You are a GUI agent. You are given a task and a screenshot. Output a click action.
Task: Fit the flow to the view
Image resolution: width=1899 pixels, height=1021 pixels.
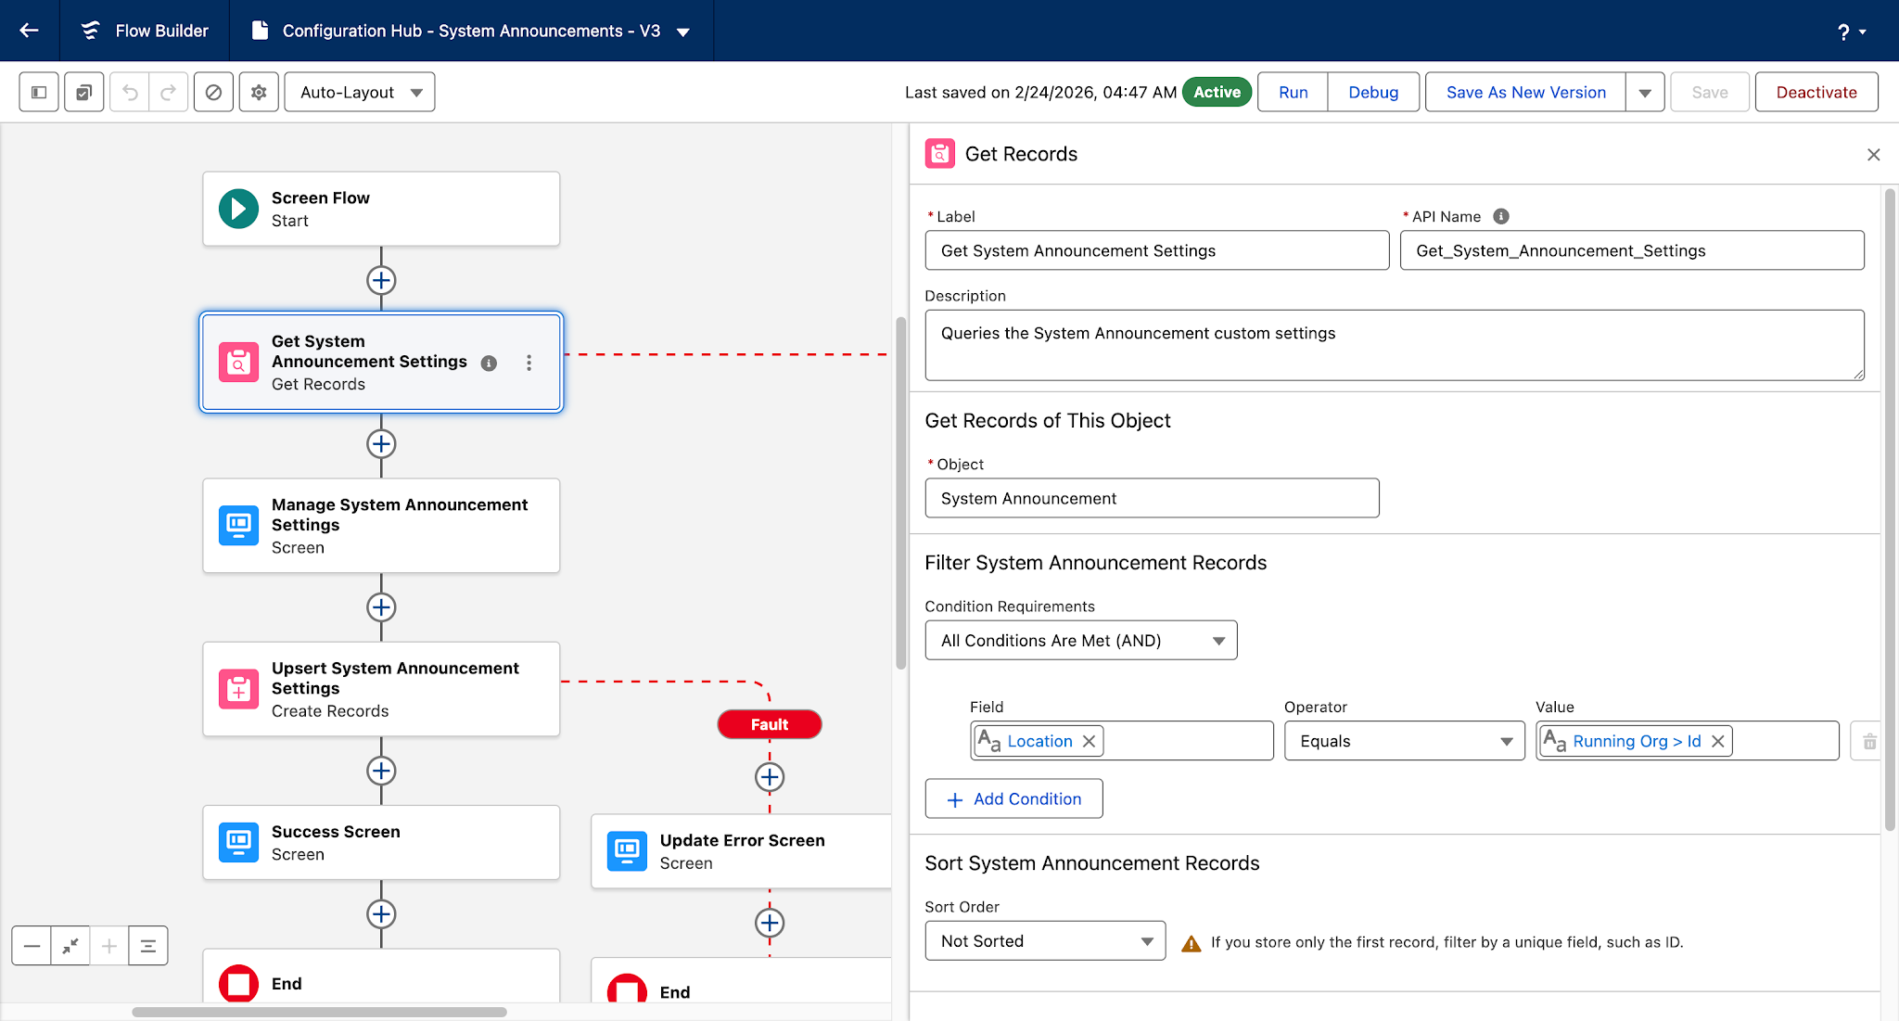pos(70,946)
